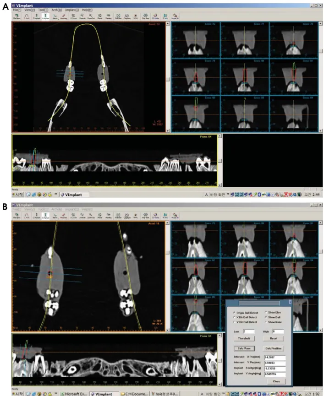Image resolution: width=324 pixels, height=396 pixels.
Task: Select C.Arch tool in window A toolbar
Action: (x=27, y=16)
